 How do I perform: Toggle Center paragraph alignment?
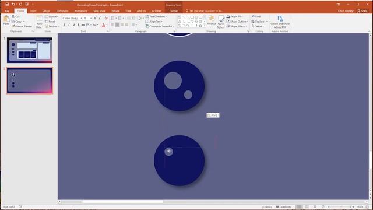(x=117, y=25)
